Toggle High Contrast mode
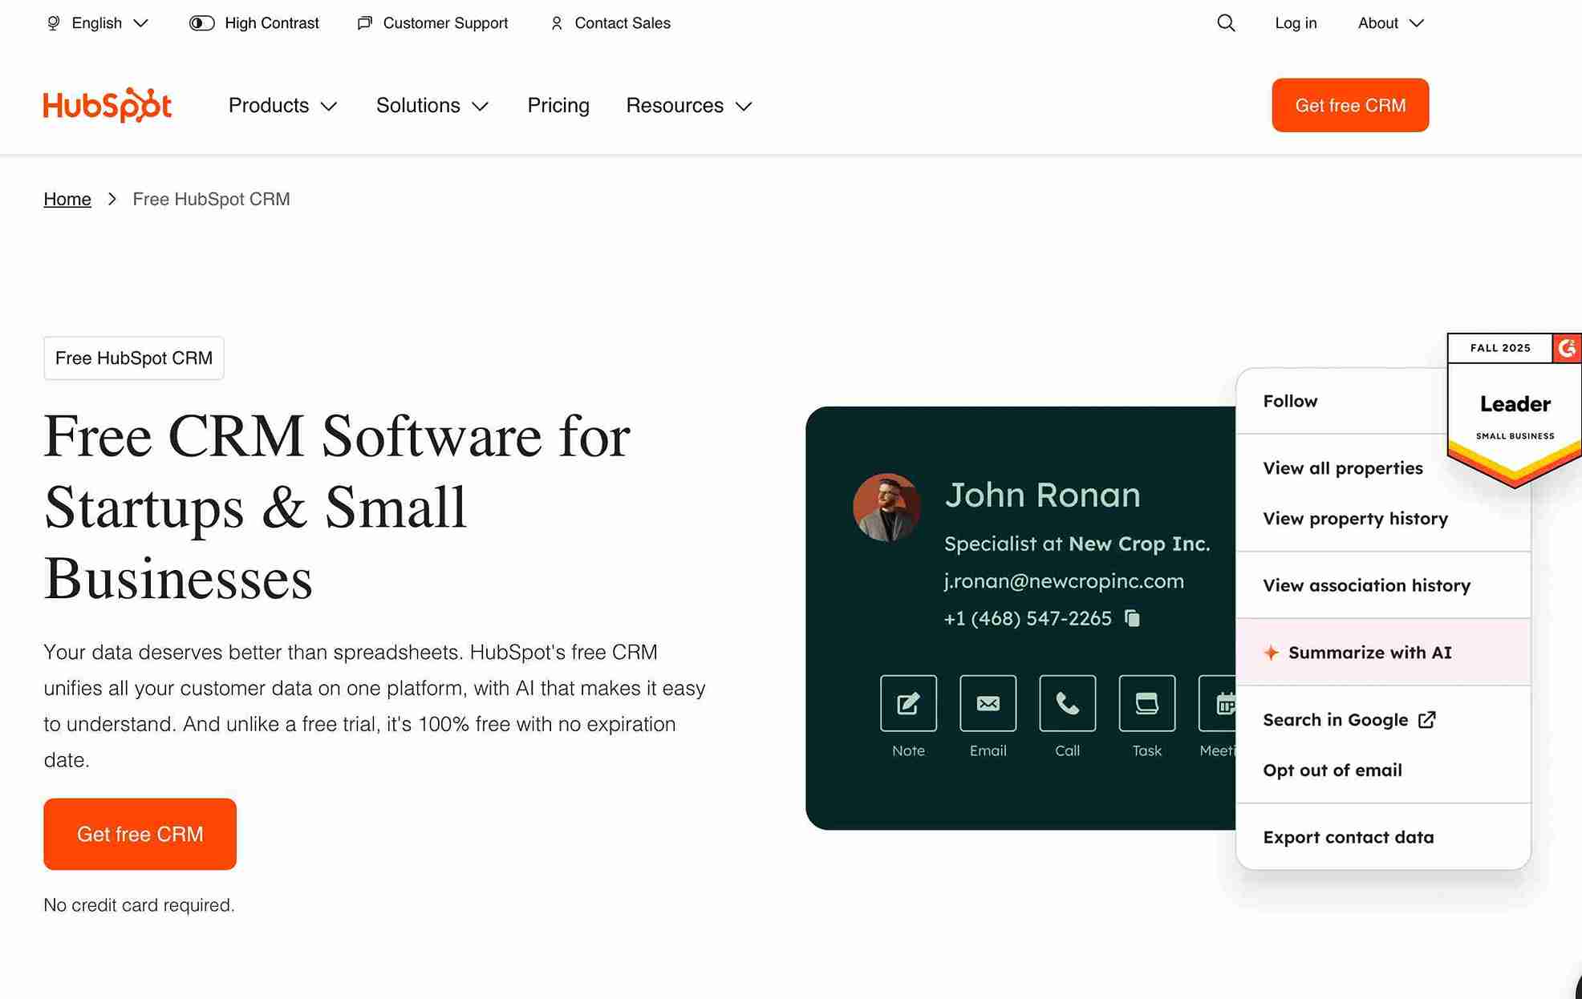 (253, 23)
